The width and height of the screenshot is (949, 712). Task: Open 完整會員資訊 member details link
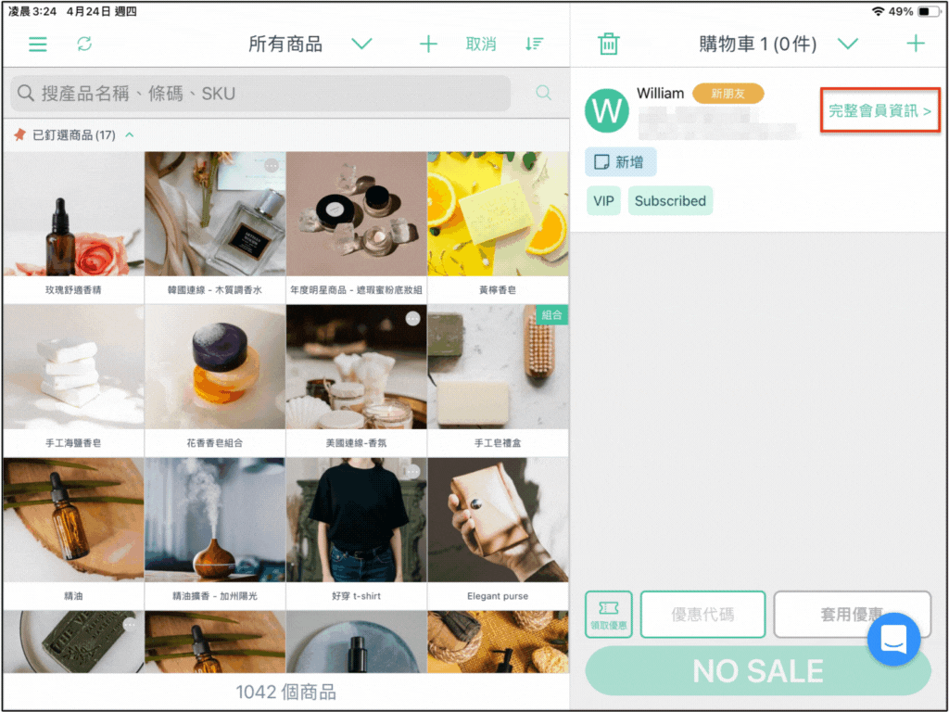pyautogui.click(x=879, y=110)
